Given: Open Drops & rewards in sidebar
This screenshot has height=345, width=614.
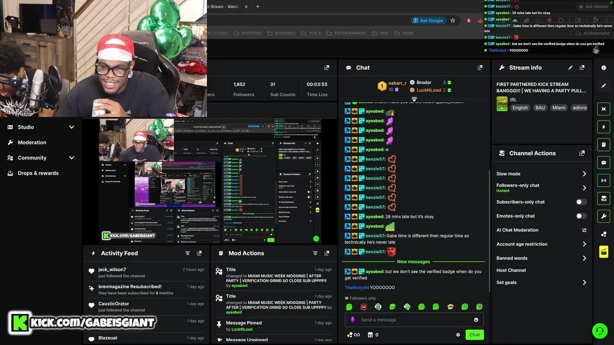Looking at the screenshot, I should click(x=38, y=173).
